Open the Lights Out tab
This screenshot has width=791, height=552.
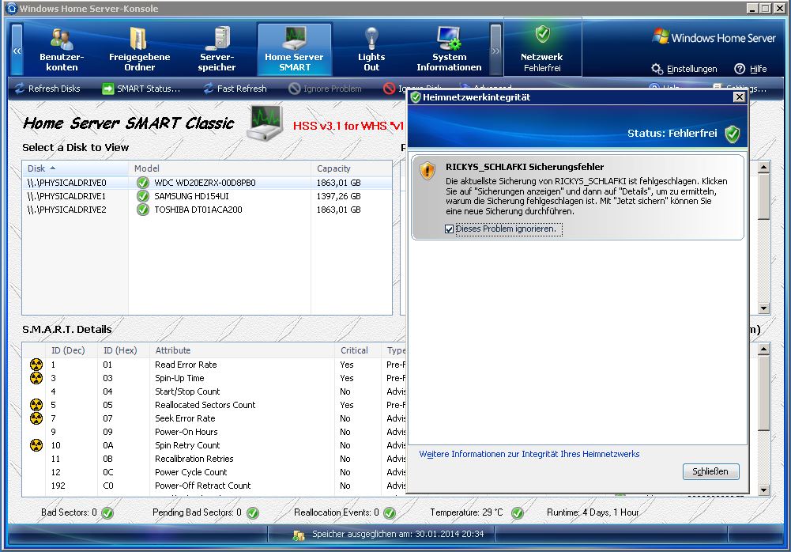tap(371, 50)
